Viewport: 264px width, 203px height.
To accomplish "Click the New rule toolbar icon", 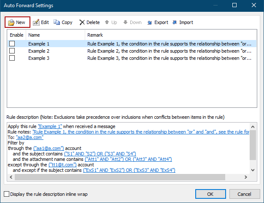I will tap(11, 22).
